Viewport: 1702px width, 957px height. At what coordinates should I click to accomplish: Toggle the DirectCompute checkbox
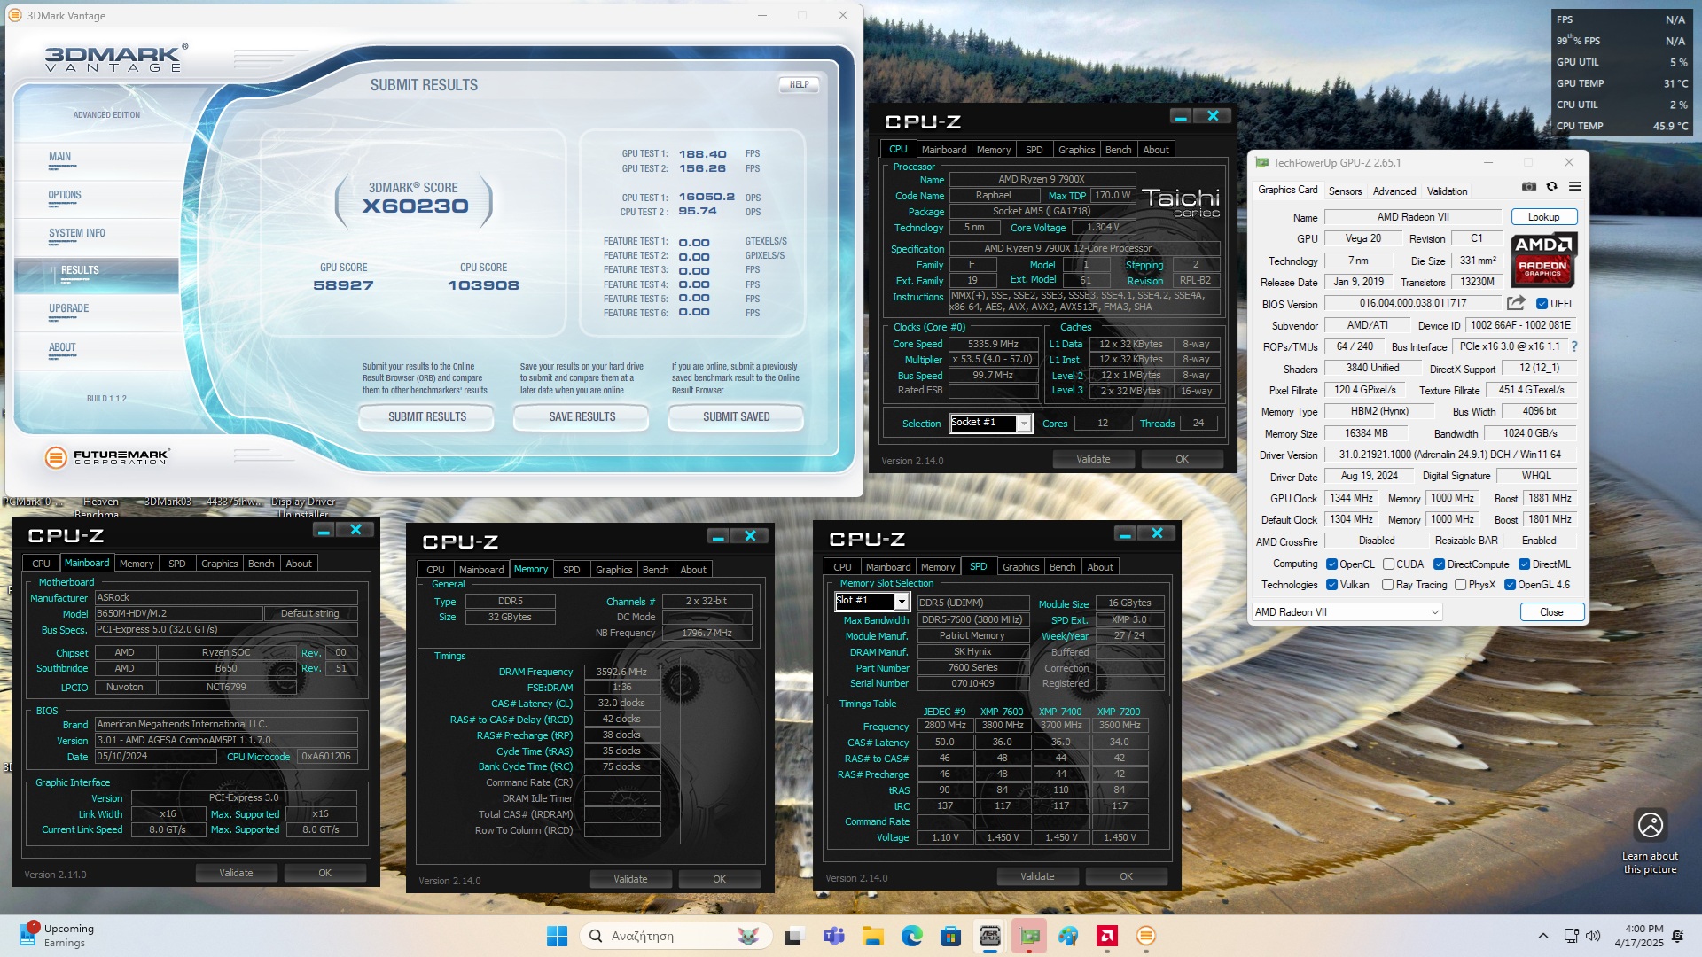pyautogui.click(x=1439, y=564)
